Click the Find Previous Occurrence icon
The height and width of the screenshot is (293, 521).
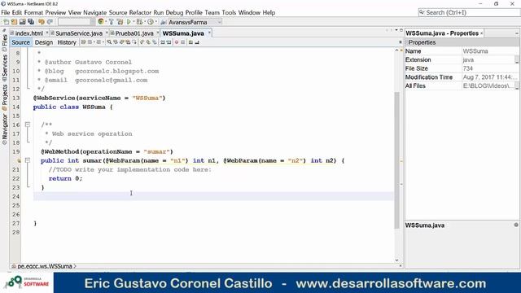click(116, 42)
